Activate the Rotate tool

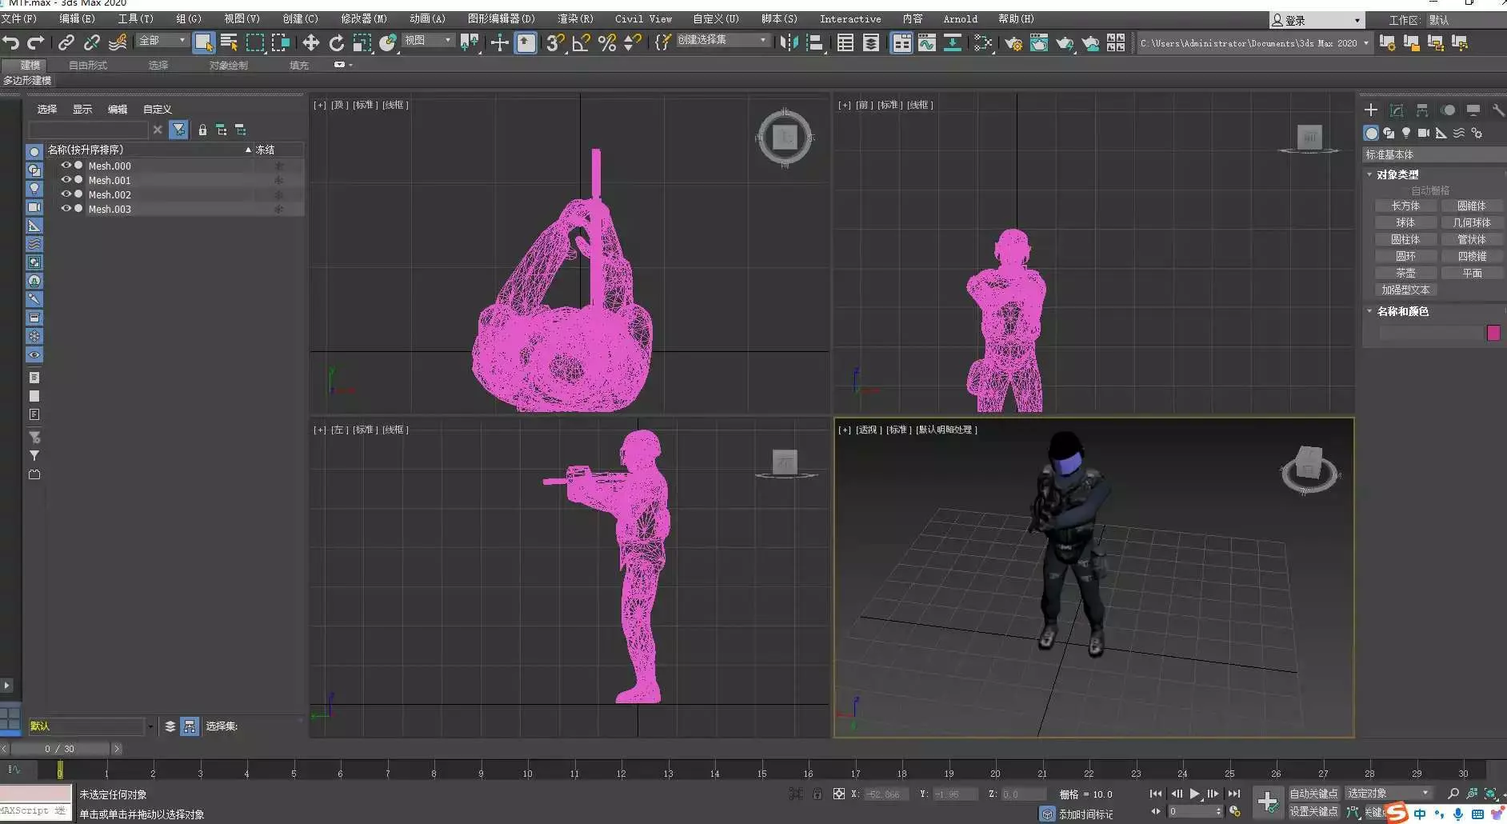pyautogui.click(x=337, y=43)
